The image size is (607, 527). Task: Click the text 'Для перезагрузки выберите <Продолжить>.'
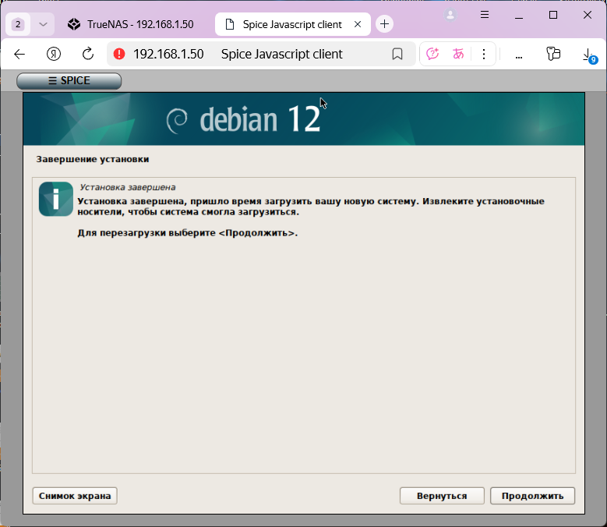pyautogui.click(x=187, y=233)
